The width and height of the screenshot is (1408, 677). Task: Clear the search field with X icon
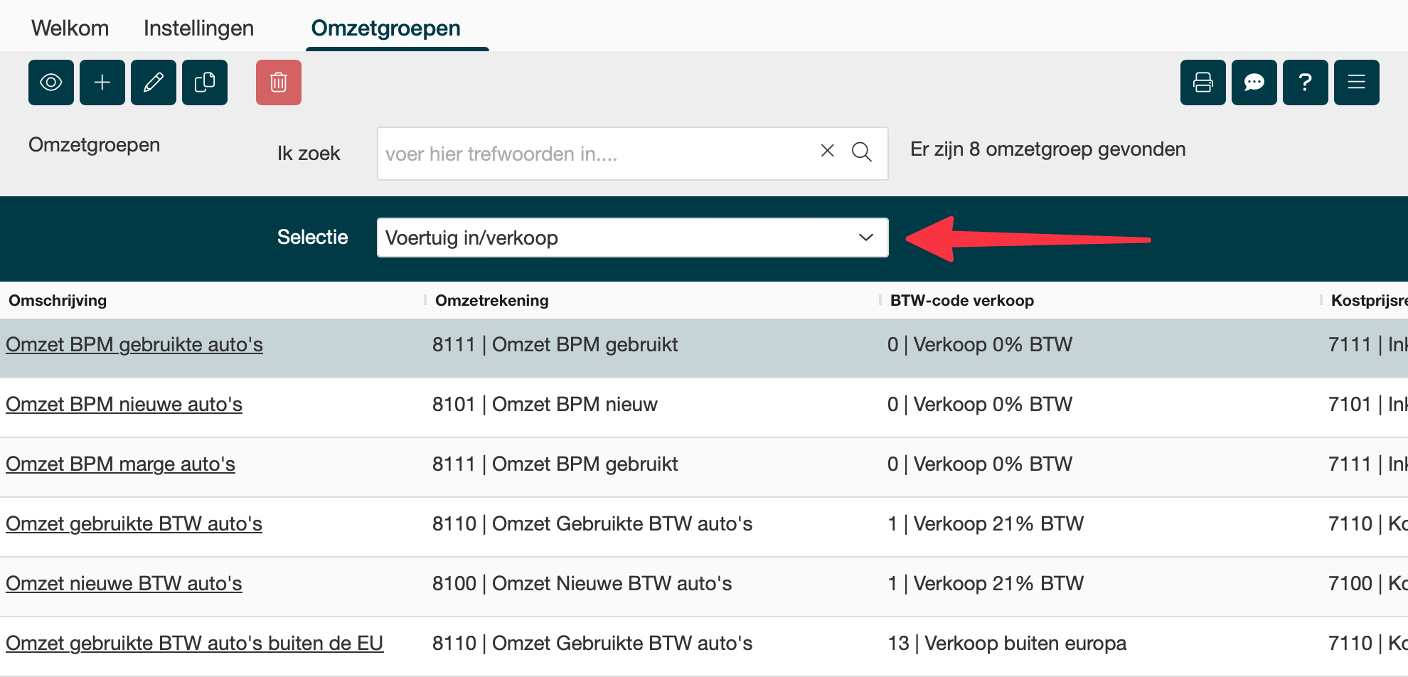(x=827, y=151)
